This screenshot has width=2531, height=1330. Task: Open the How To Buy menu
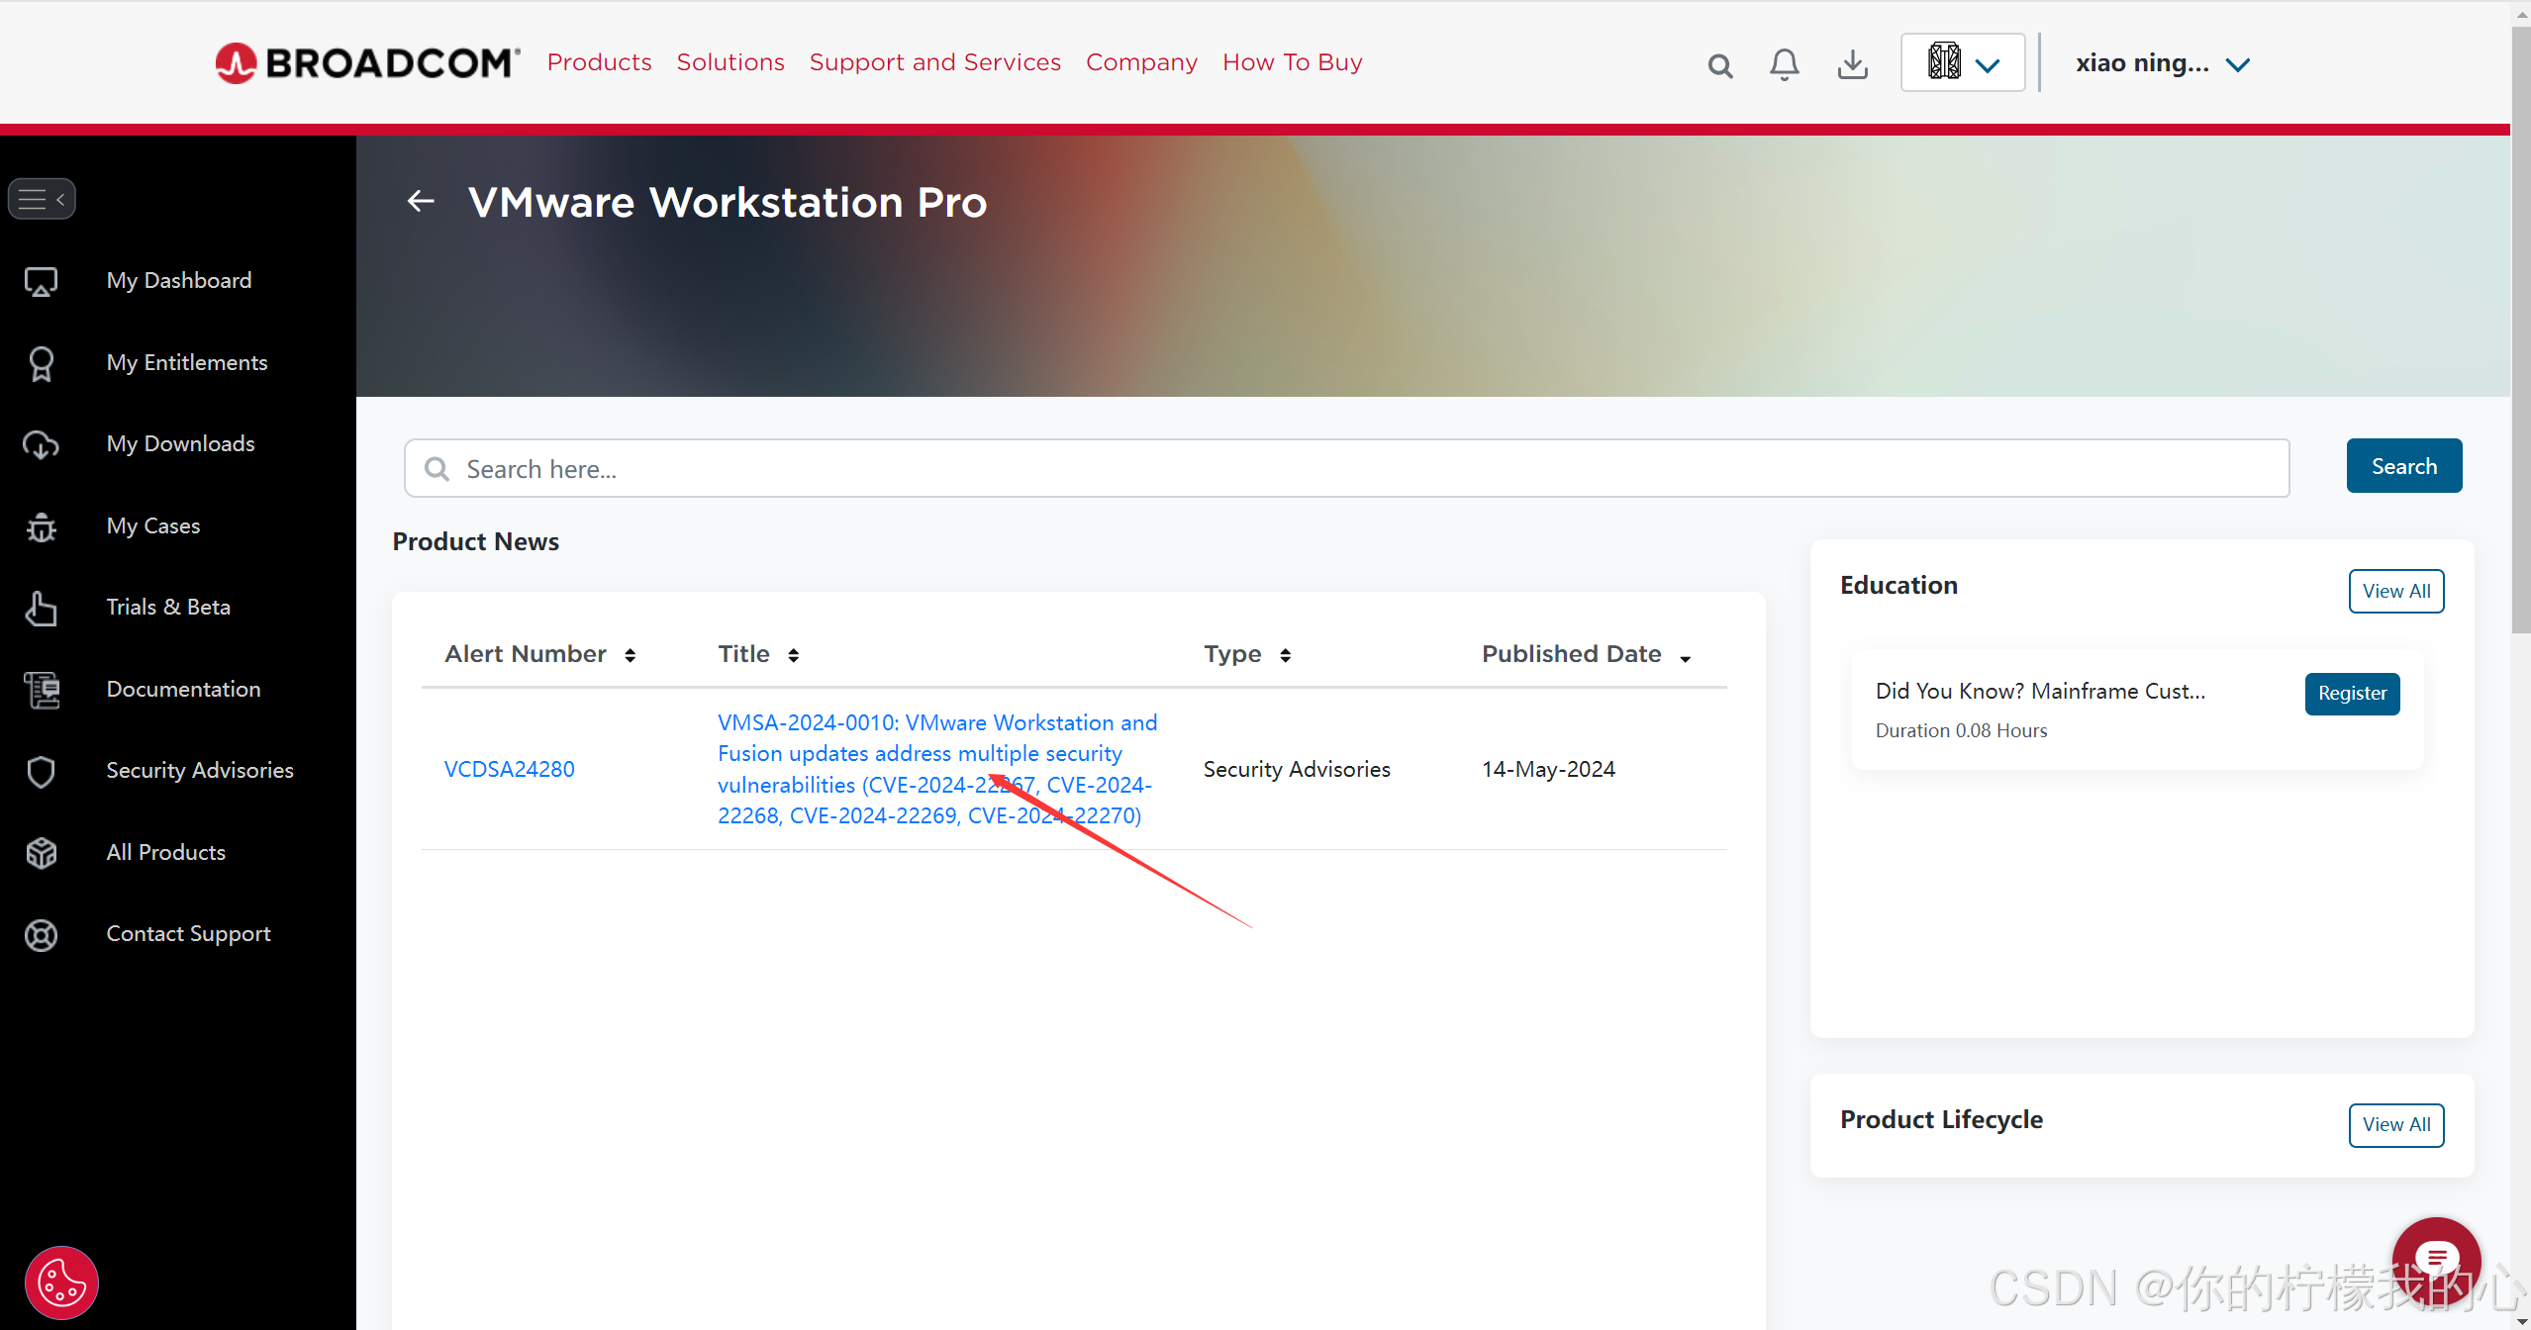click(x=1293, y=62)
